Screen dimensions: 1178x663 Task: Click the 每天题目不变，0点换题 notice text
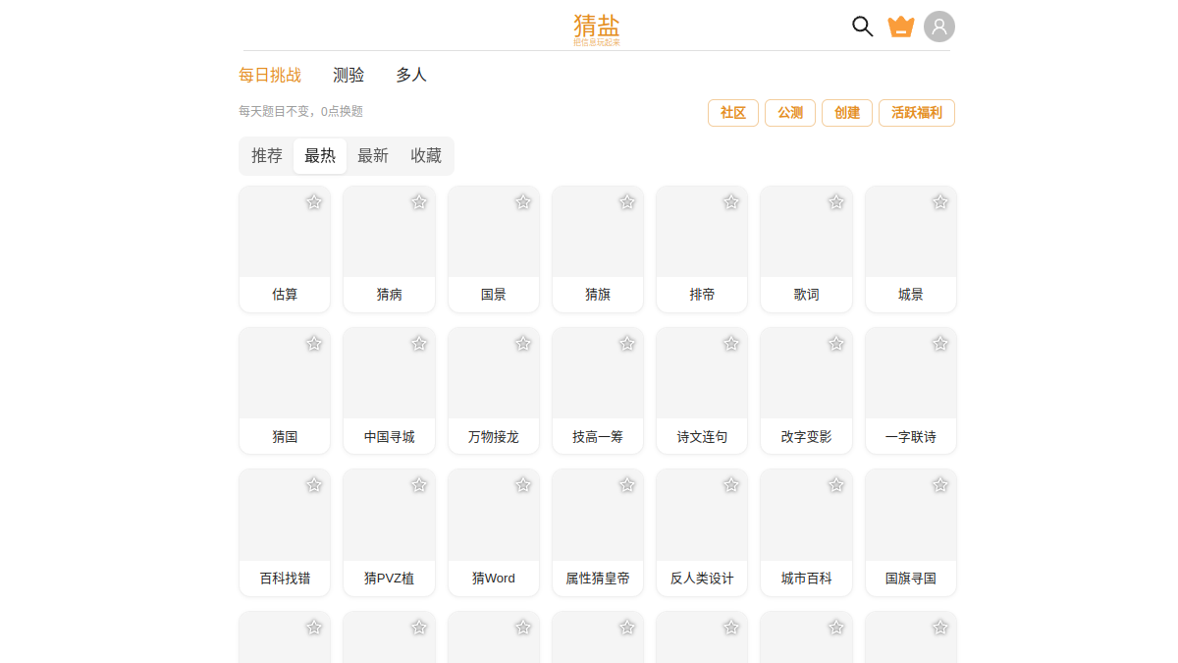pos(301,112)
